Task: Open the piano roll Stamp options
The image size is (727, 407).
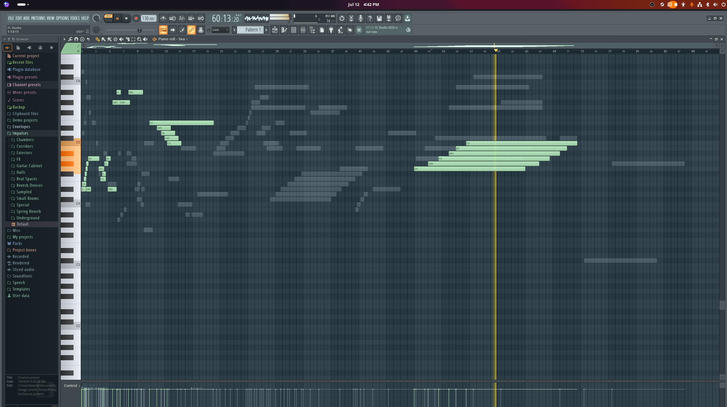Action: point(82,39)
